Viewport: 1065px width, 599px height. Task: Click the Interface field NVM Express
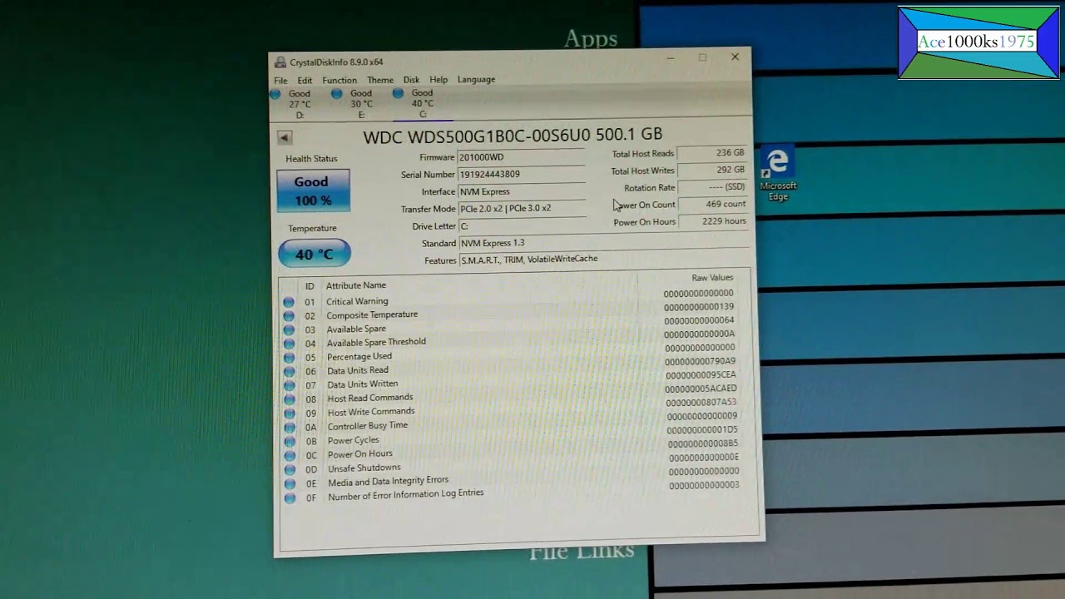point(522,191)
